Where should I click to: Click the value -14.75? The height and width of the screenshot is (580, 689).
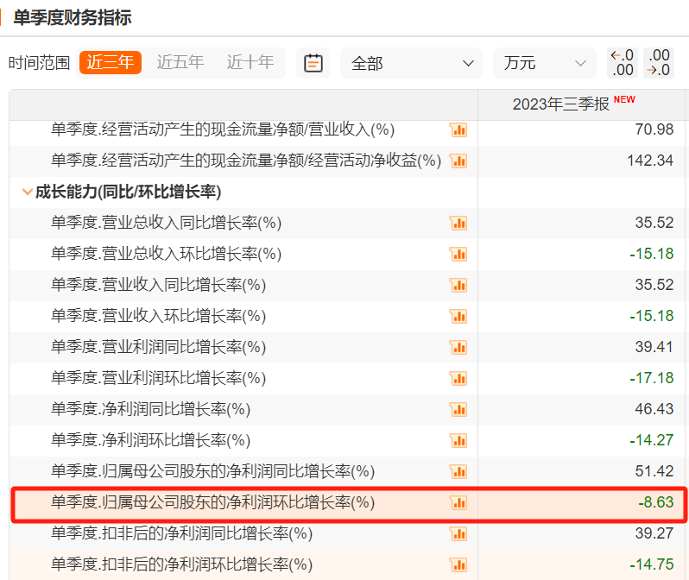tap(652, 564)
